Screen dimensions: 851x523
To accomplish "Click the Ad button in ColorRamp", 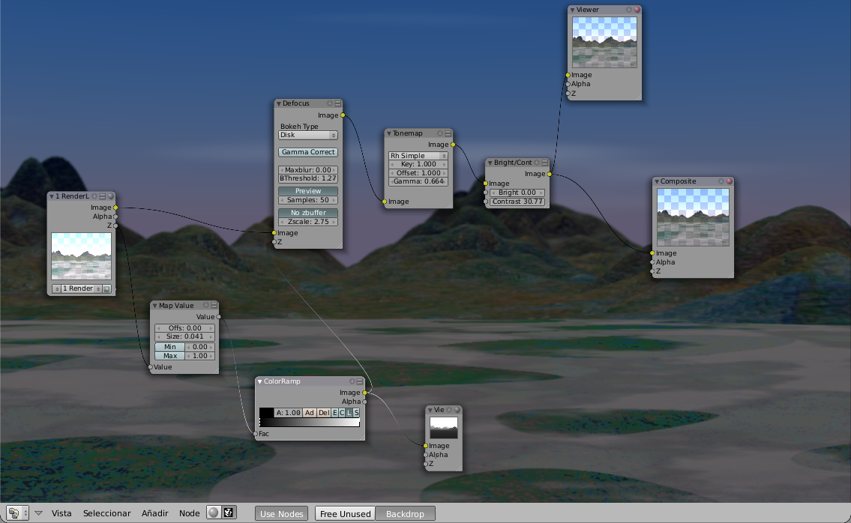I will pos(310,413).
